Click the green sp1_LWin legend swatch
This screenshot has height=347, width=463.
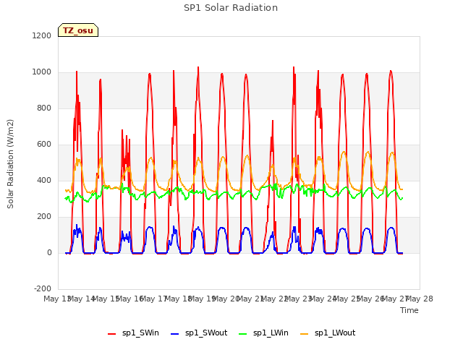coord(242,334)
